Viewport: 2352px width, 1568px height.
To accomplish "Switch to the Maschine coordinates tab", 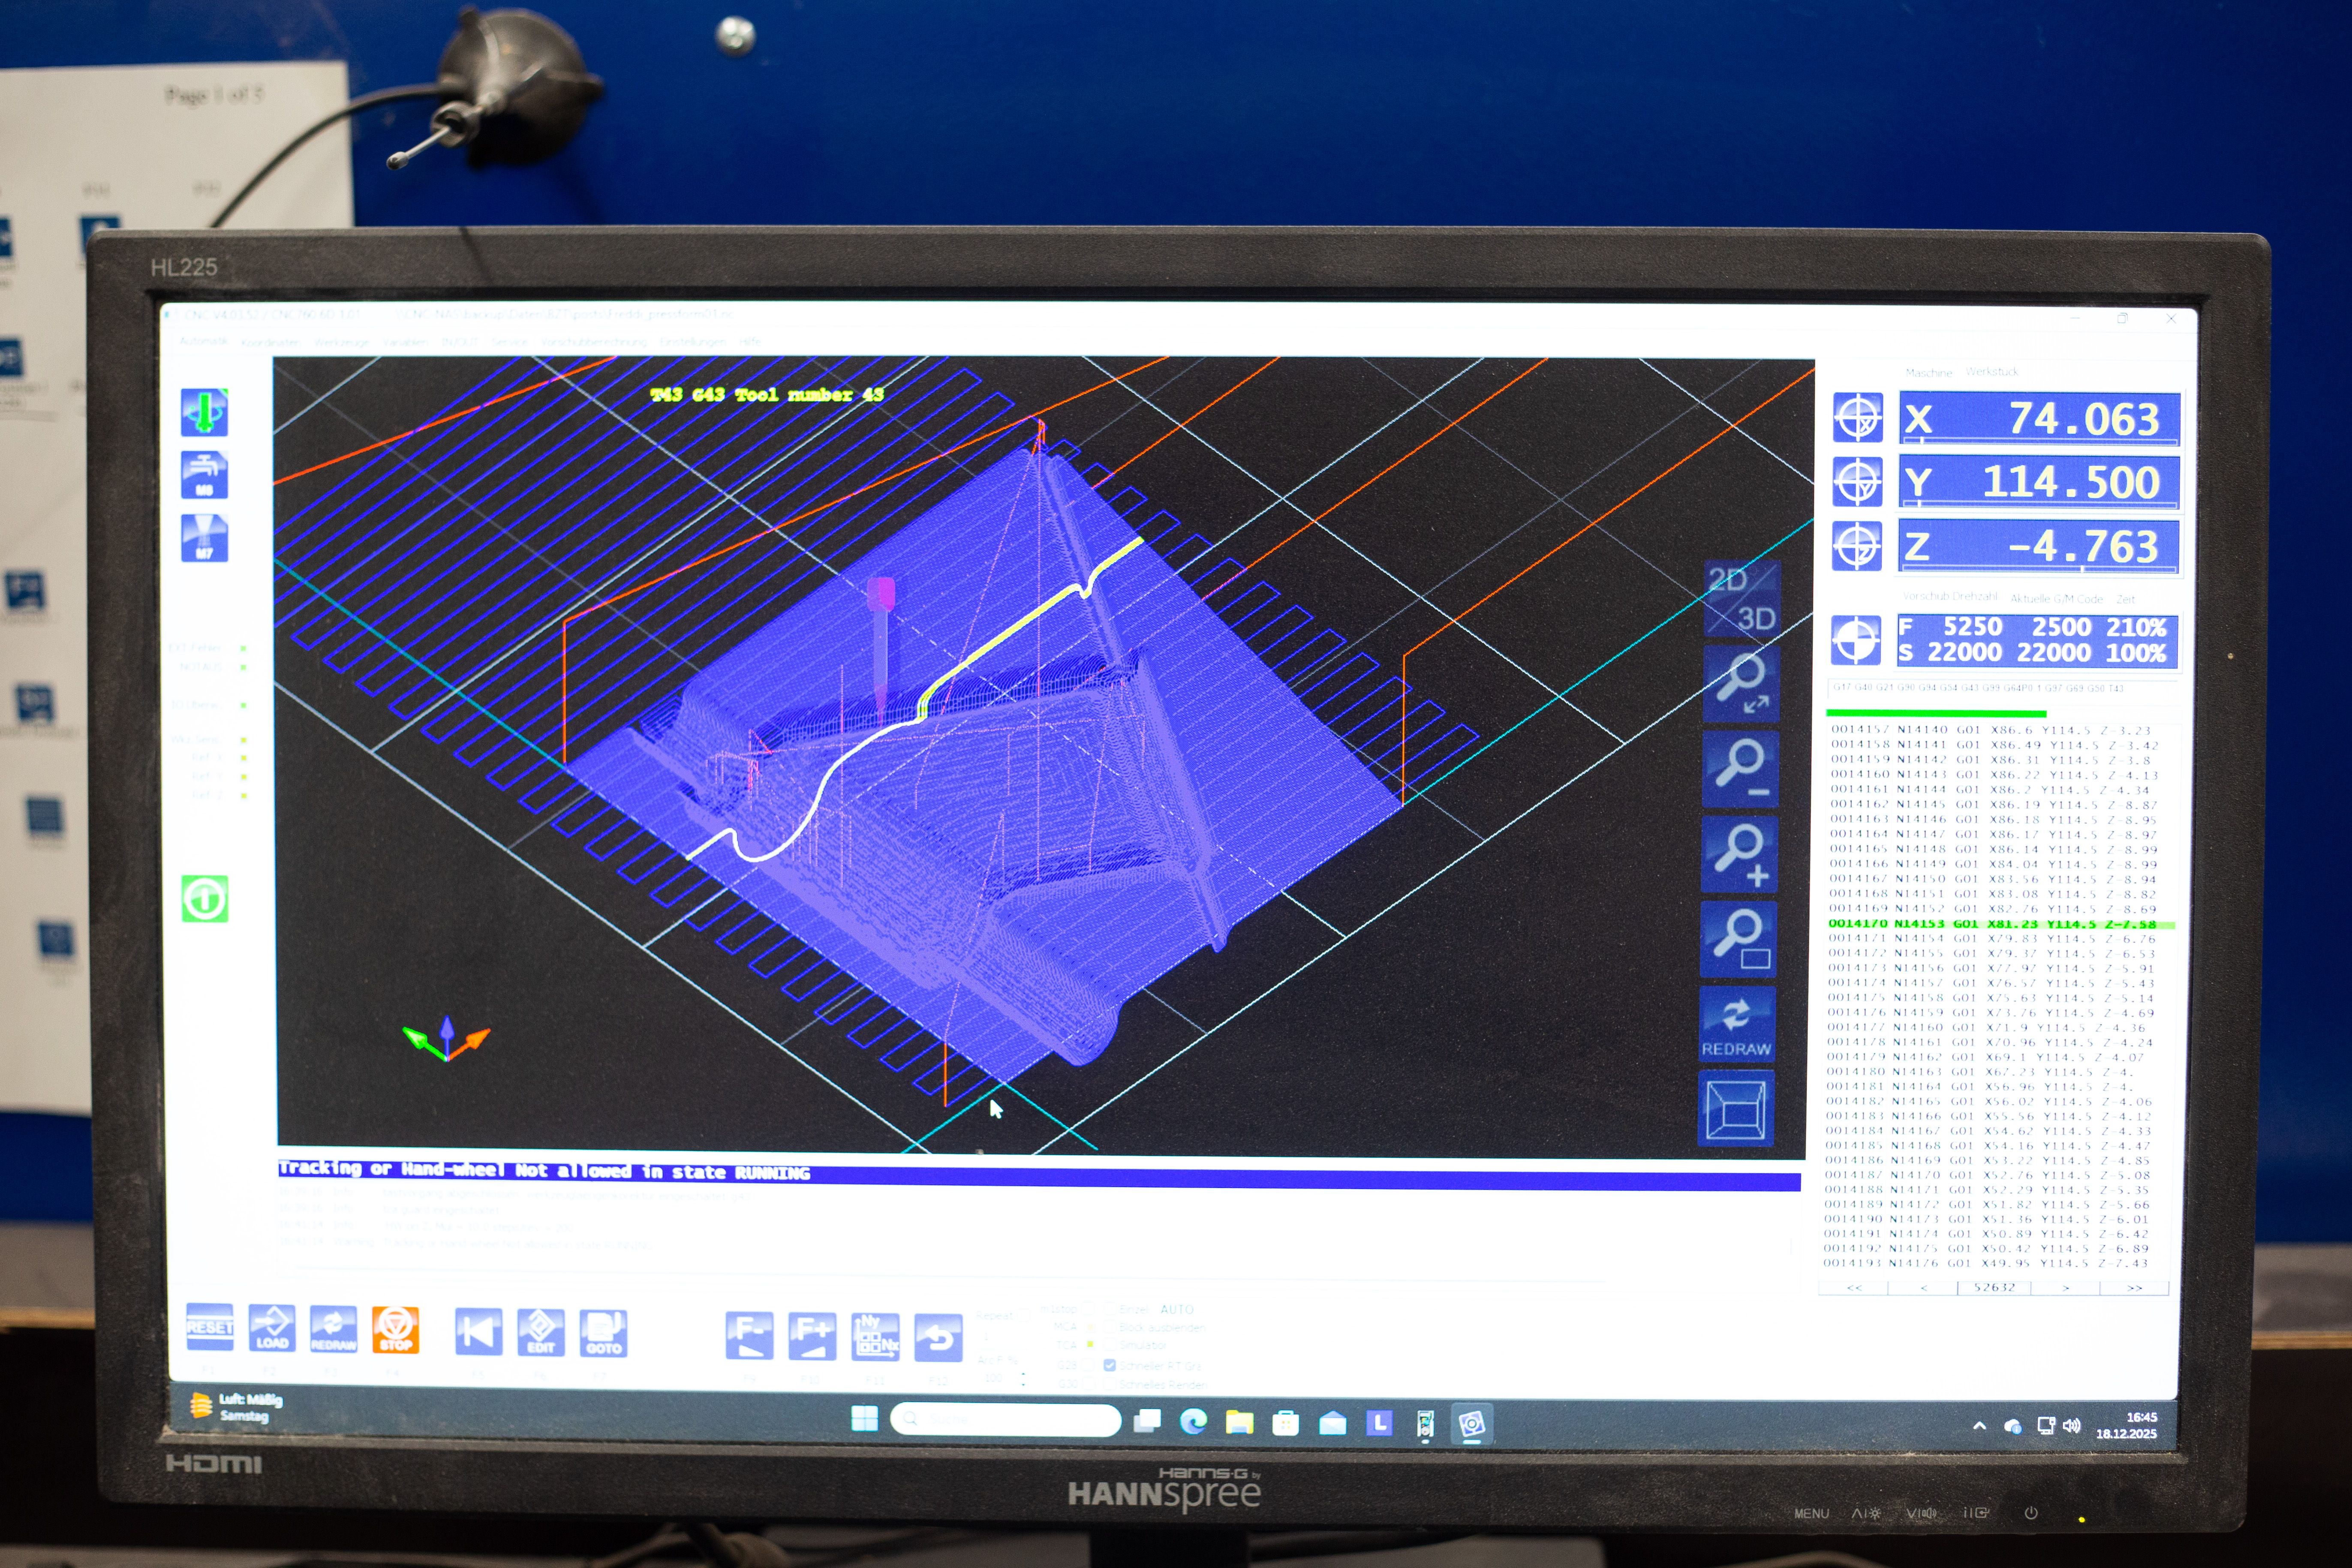I will click(x=1928, y=372).
